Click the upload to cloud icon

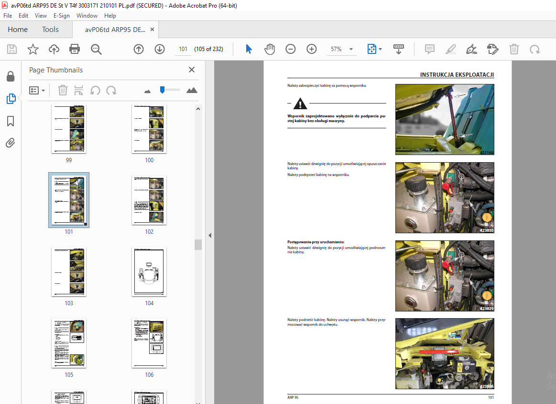[54, 49]
